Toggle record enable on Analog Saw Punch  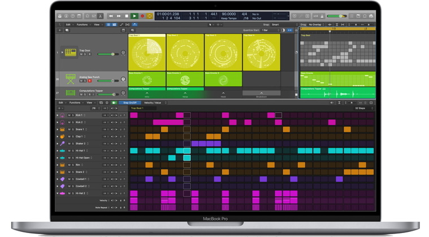point(89,81)
